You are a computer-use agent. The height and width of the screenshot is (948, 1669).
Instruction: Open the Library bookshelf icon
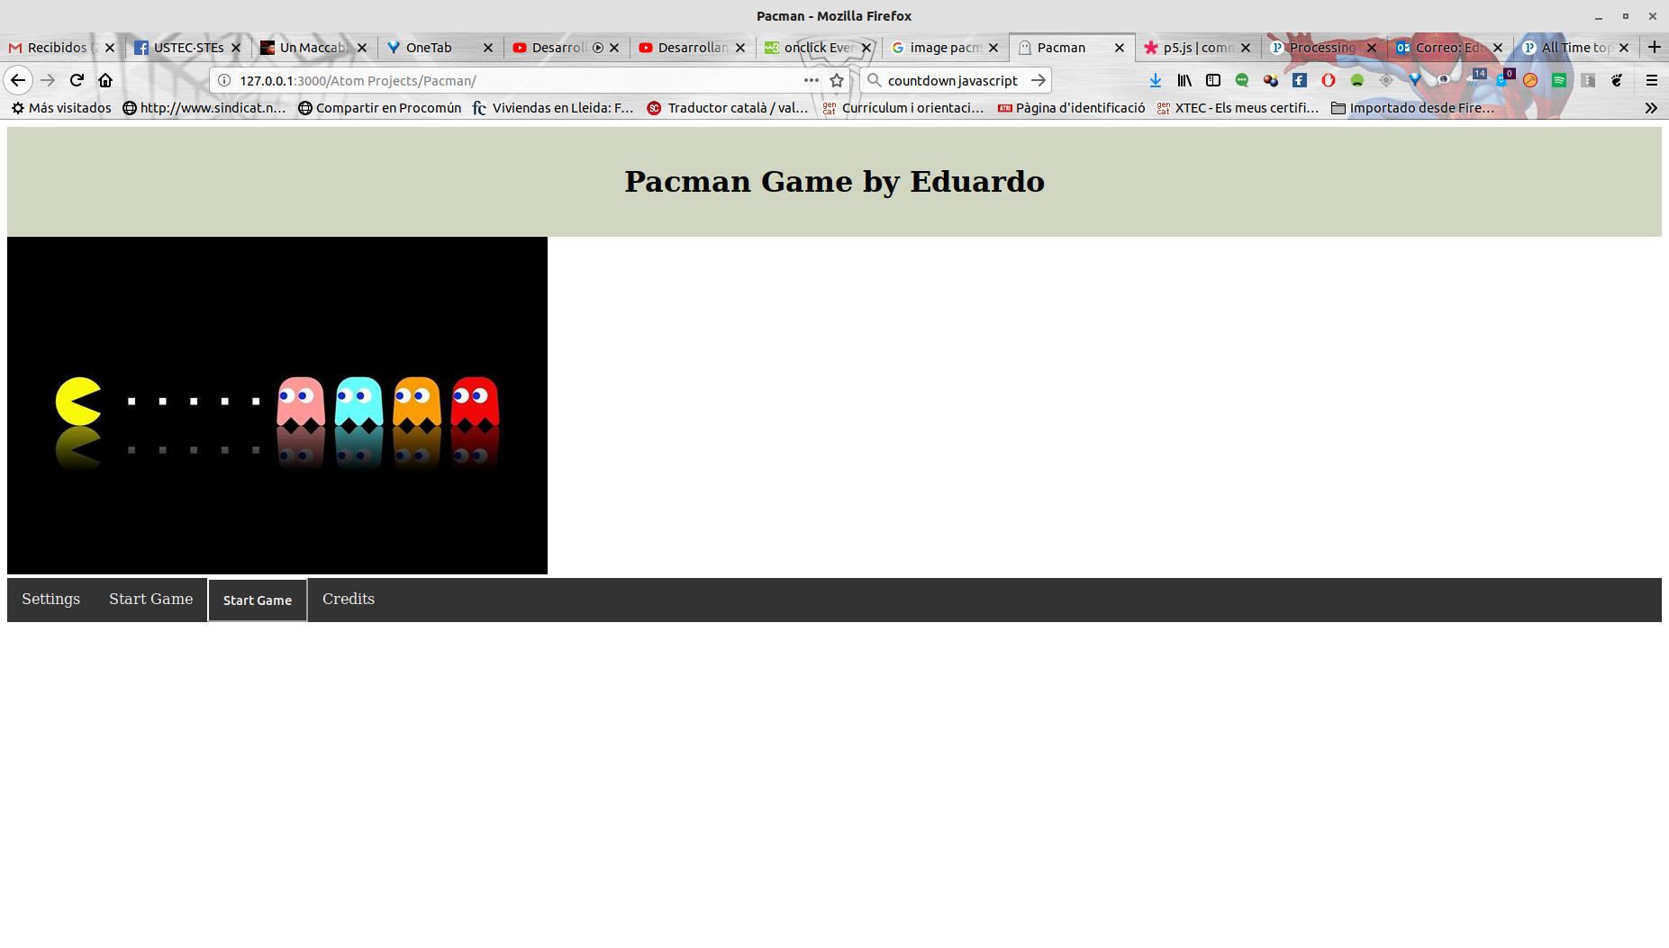pos(1184,80)
